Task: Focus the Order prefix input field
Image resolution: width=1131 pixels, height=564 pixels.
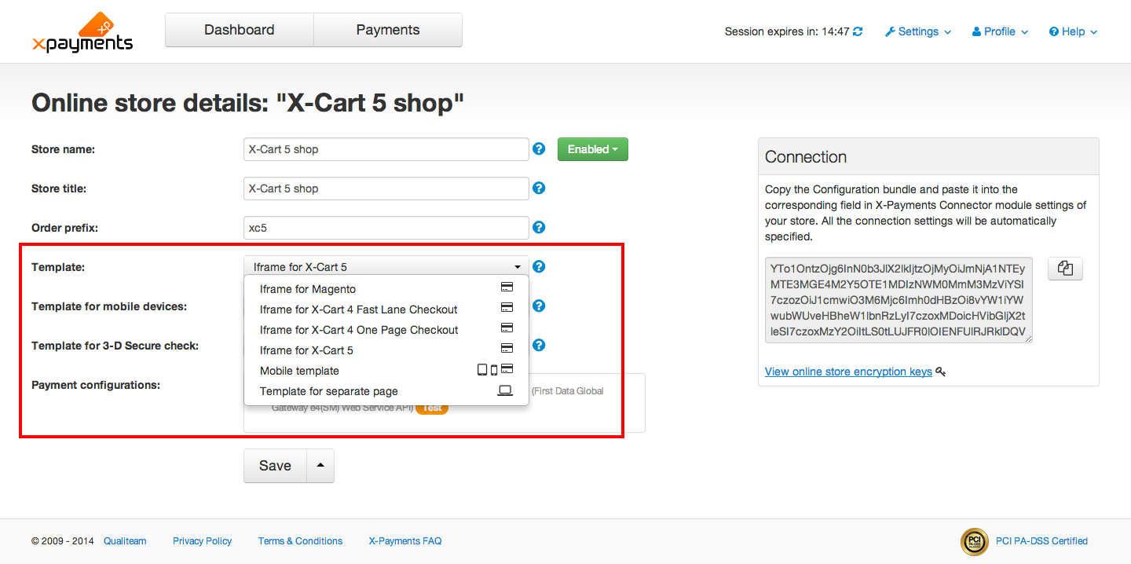Action: coord(386,228)
